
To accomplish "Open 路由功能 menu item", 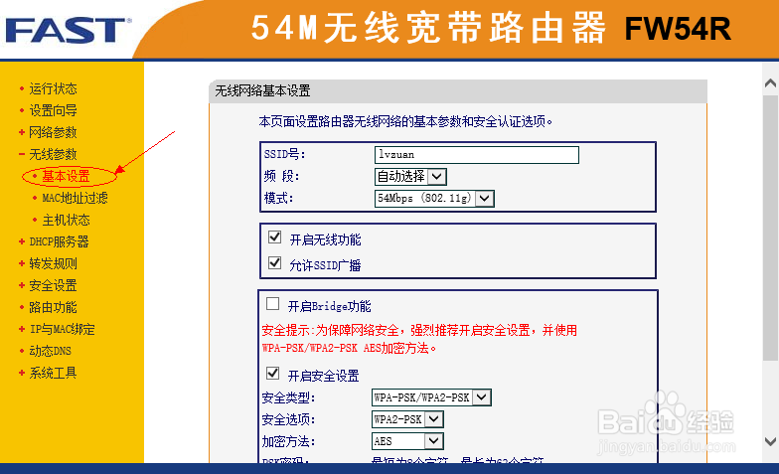I will click(53, 307).
